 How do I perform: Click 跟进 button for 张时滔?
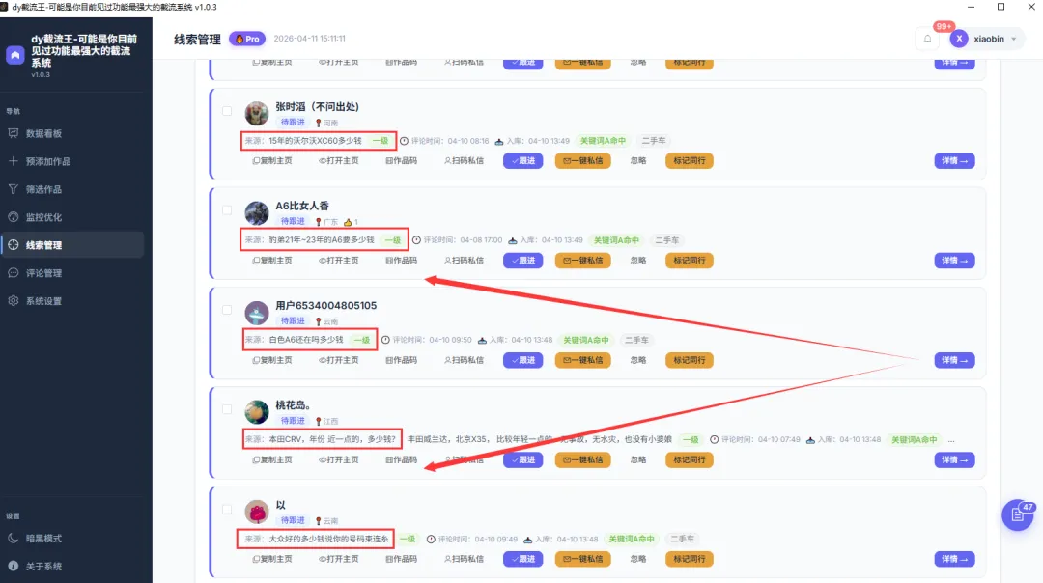(522, 161)
